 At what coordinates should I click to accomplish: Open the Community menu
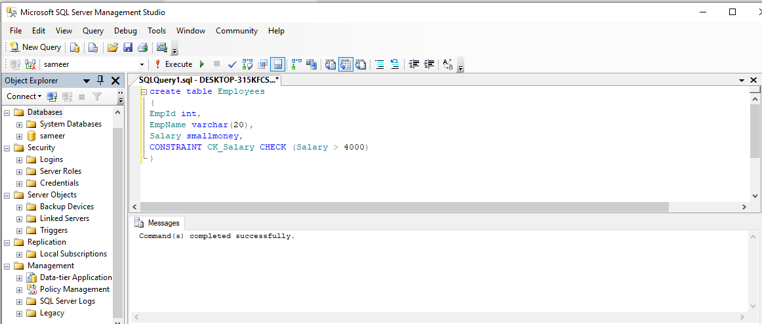click(237, 31)
